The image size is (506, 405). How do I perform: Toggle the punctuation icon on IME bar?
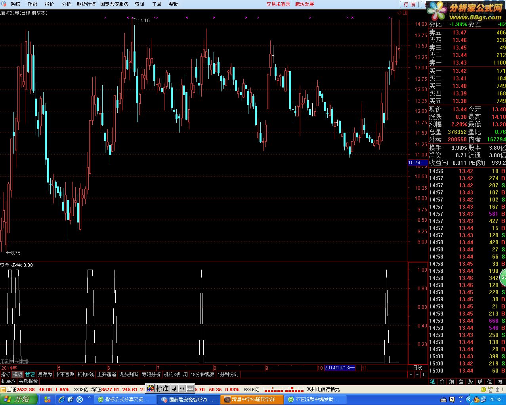(182, 388)
